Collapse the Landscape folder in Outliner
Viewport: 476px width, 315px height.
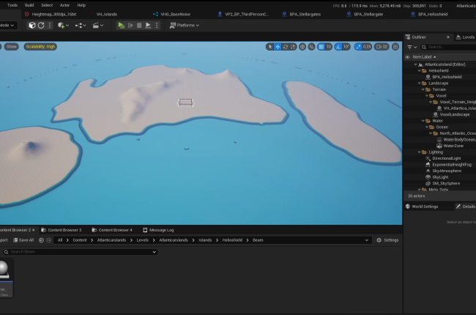420,83
